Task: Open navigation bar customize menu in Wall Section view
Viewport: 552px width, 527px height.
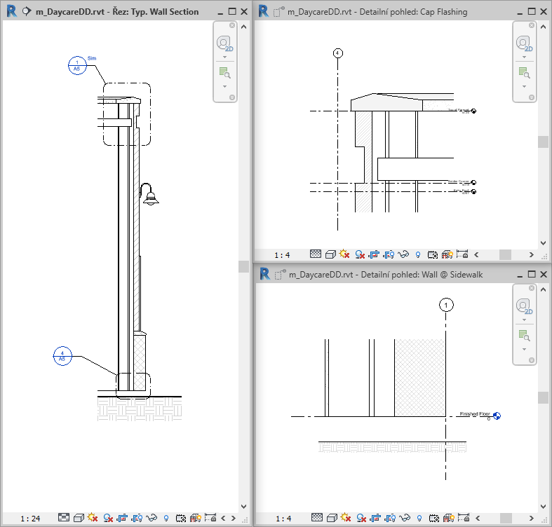Action: 232,97
